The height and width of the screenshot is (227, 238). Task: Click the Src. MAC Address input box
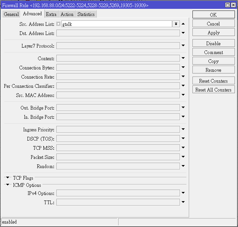[x=118, y=95]
